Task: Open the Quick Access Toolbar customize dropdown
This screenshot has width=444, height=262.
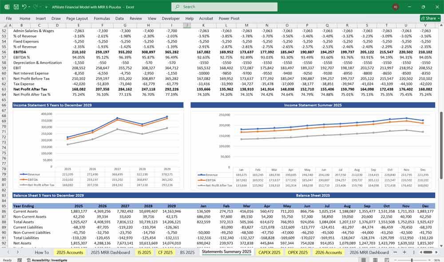Action: [x=46, y=7]
